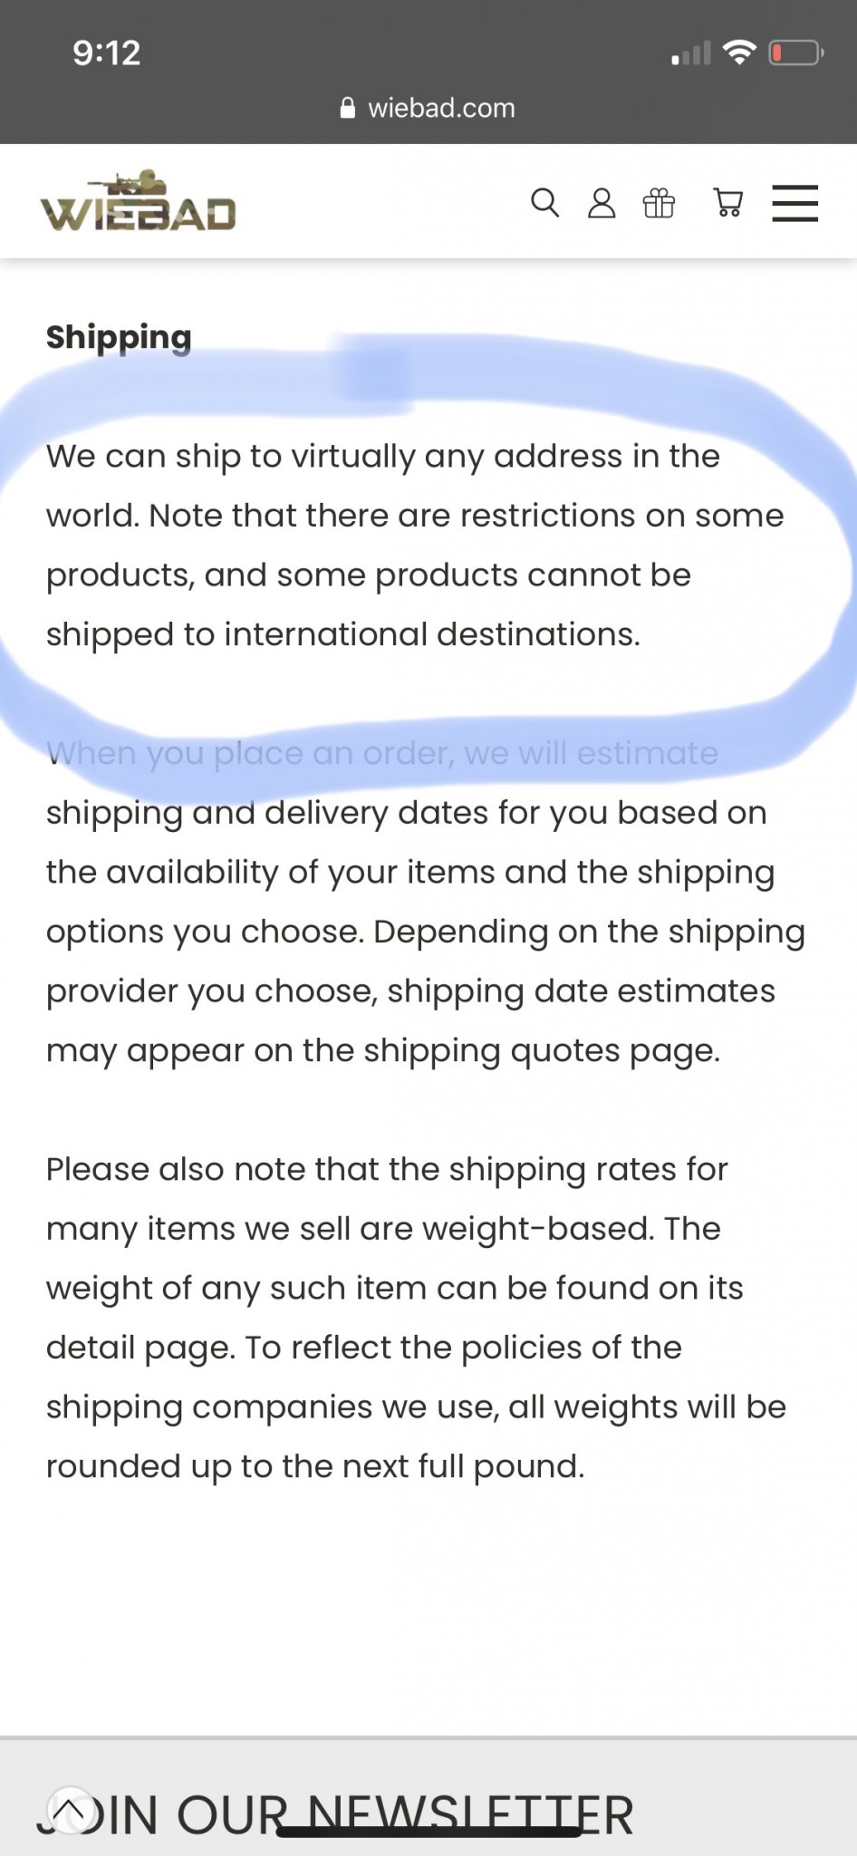Tap the paragraph starting 'We can ship'

pos(415,545)
